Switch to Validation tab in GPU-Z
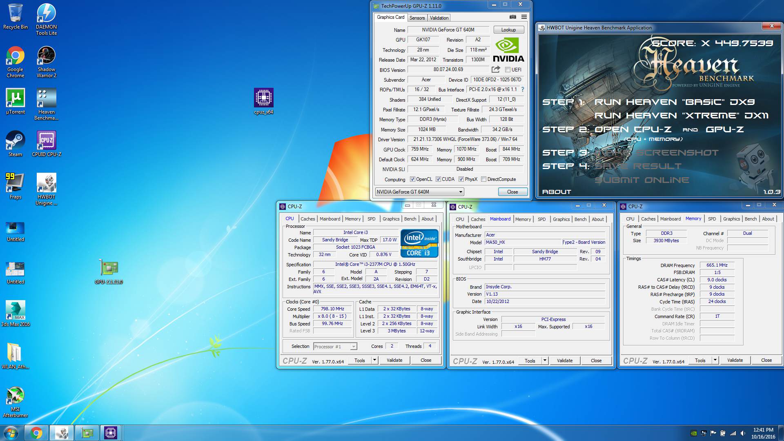 point(439,18)
